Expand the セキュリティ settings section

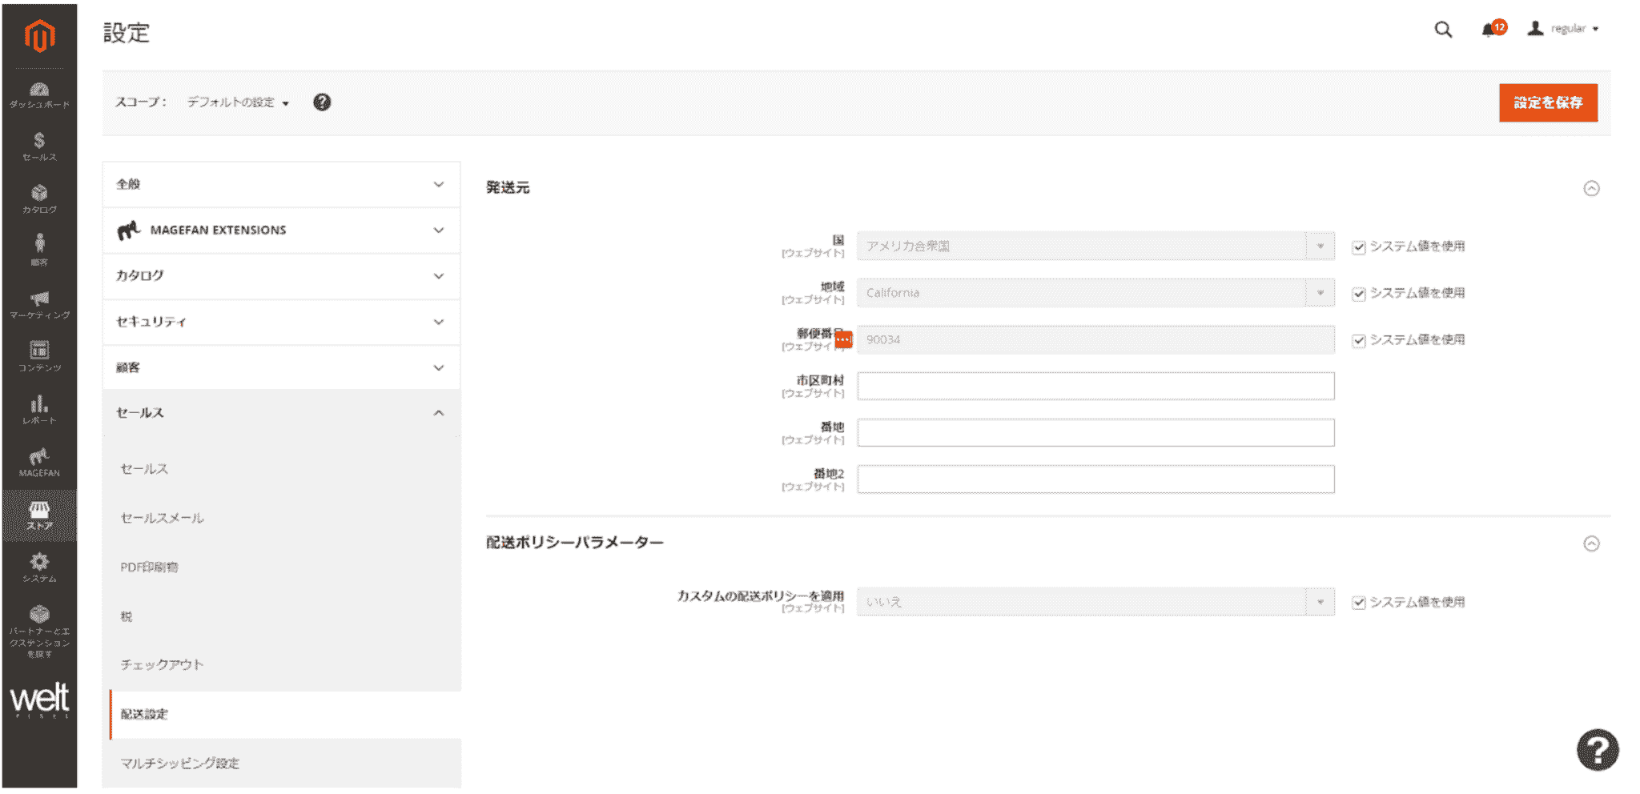281,322
